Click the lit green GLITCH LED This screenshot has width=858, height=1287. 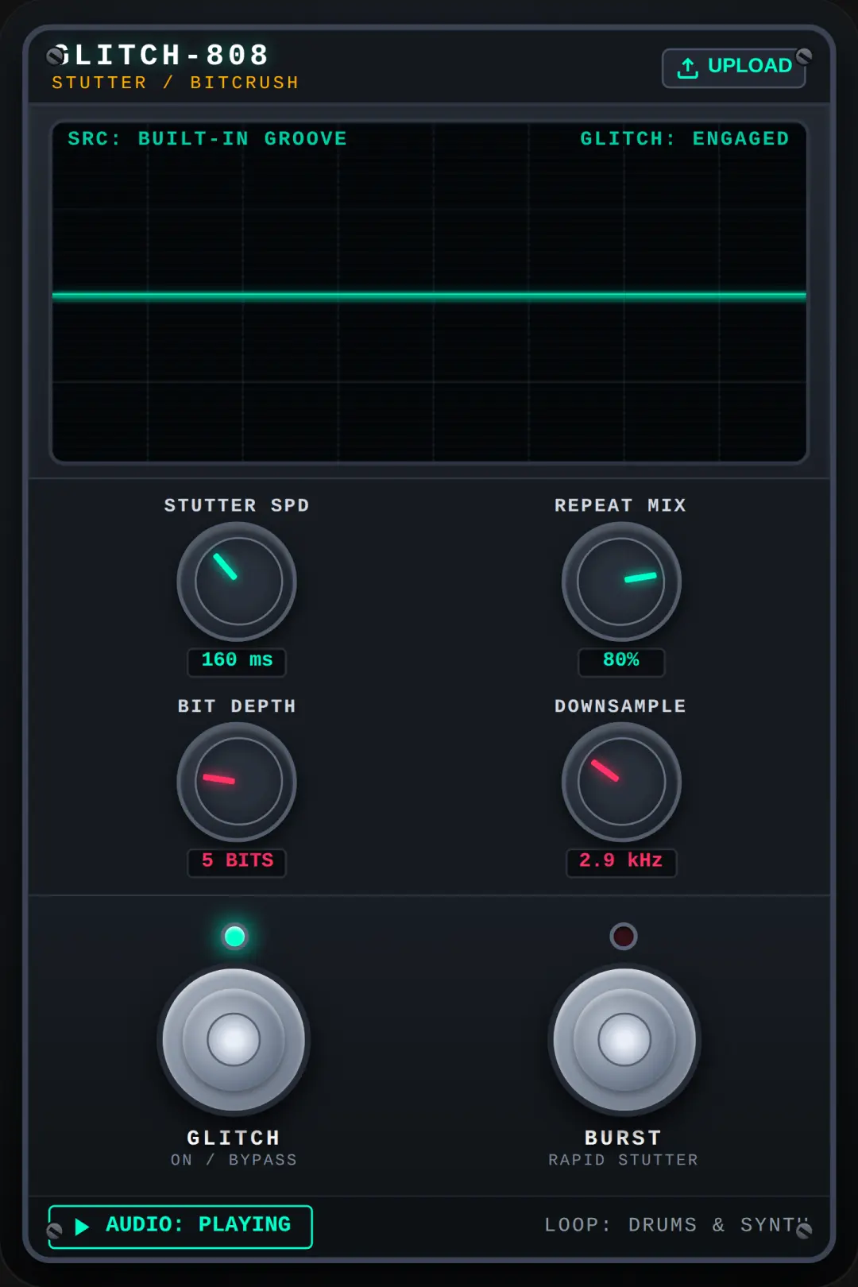pyautogui.click(x=234, y=937)
